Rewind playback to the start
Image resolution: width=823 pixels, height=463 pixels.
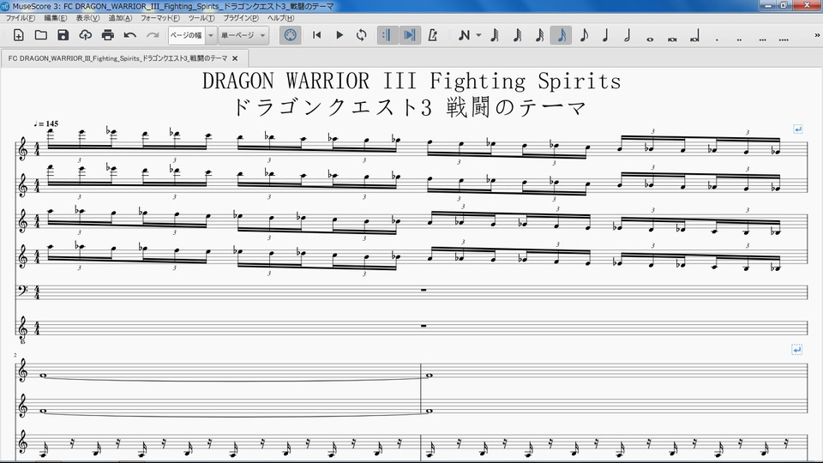pyautogui.click(x=316, y=35)
